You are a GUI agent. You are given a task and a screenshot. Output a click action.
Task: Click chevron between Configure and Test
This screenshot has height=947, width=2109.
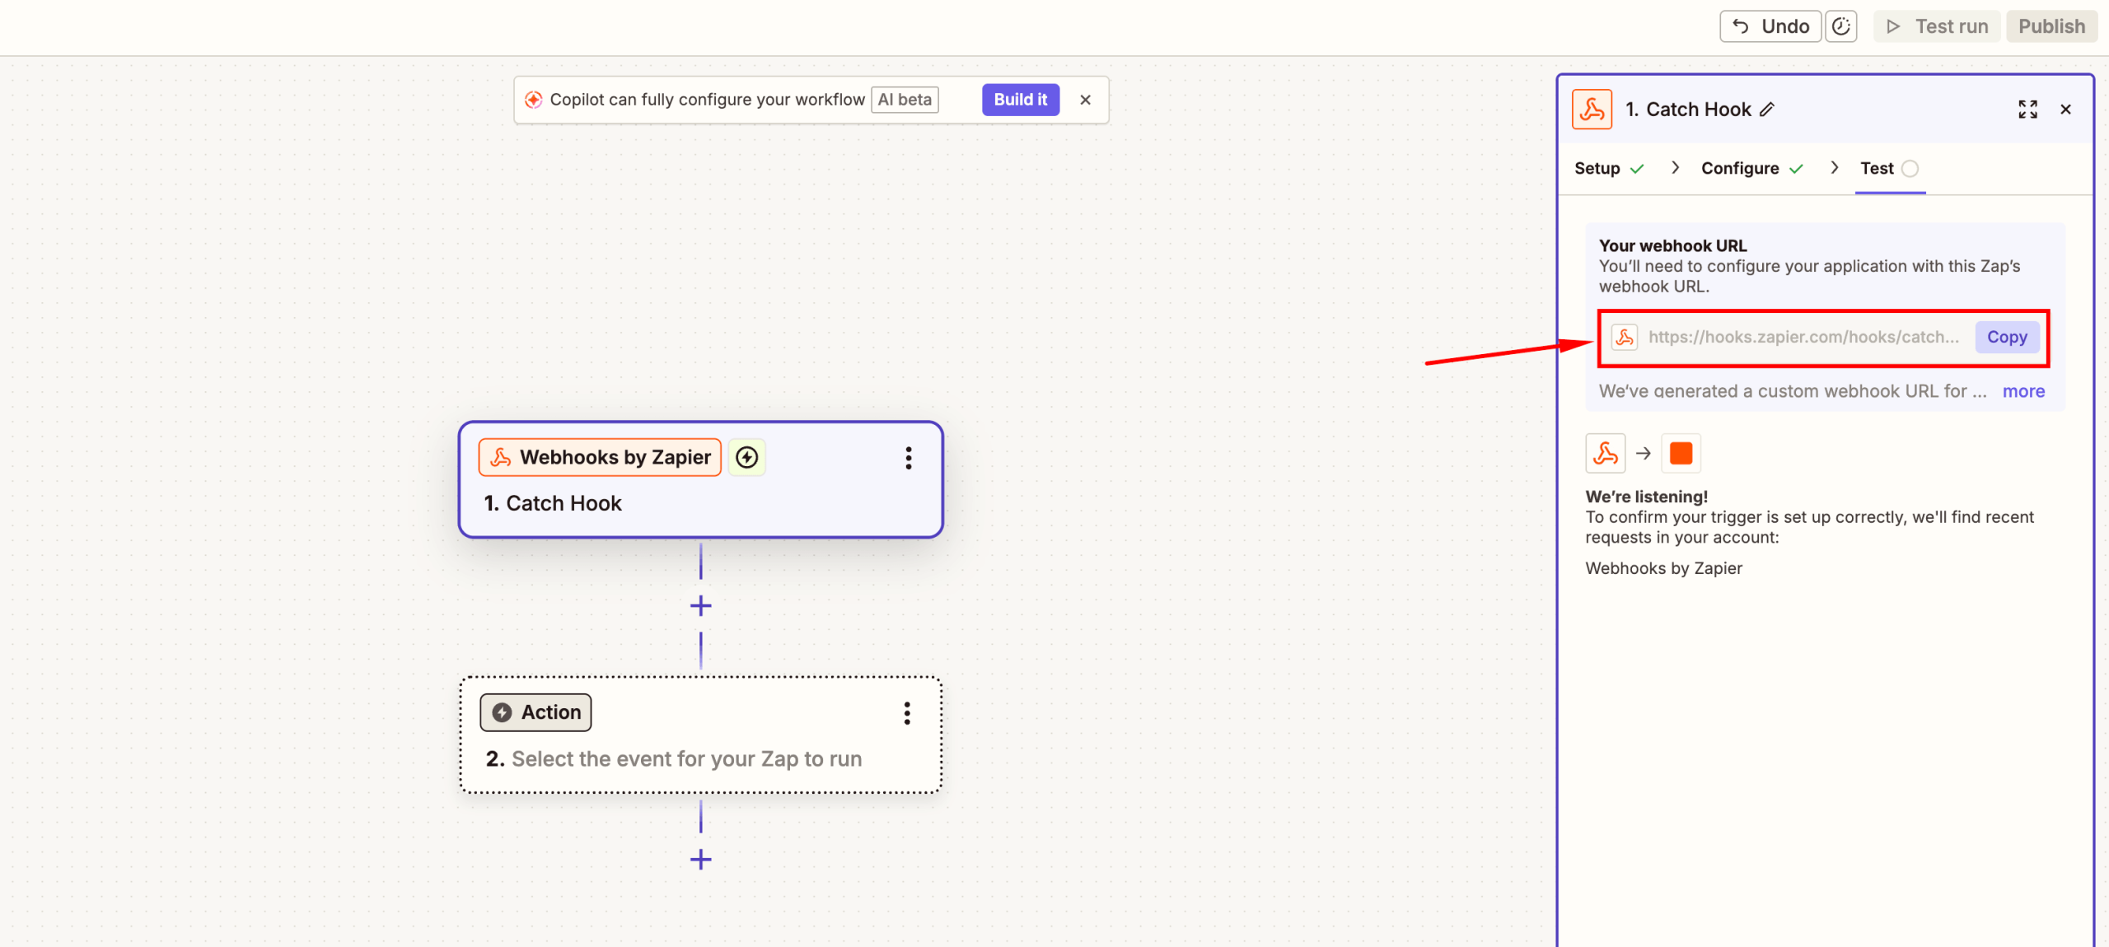click(x=1834, y=168)
